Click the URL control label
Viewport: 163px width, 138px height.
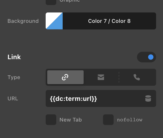[x=13, y=99]
